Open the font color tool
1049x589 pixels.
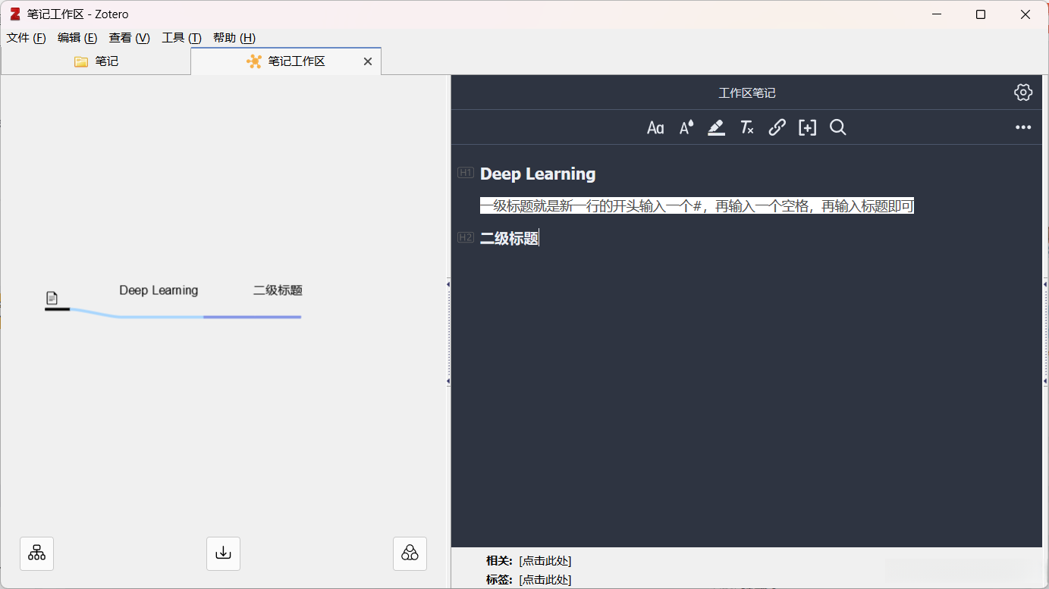[685, 127]
